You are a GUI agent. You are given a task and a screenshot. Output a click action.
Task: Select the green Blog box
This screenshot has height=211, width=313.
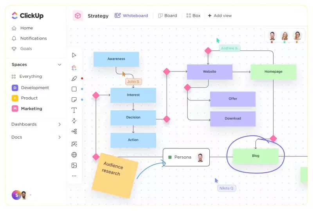tap(255, 156)
